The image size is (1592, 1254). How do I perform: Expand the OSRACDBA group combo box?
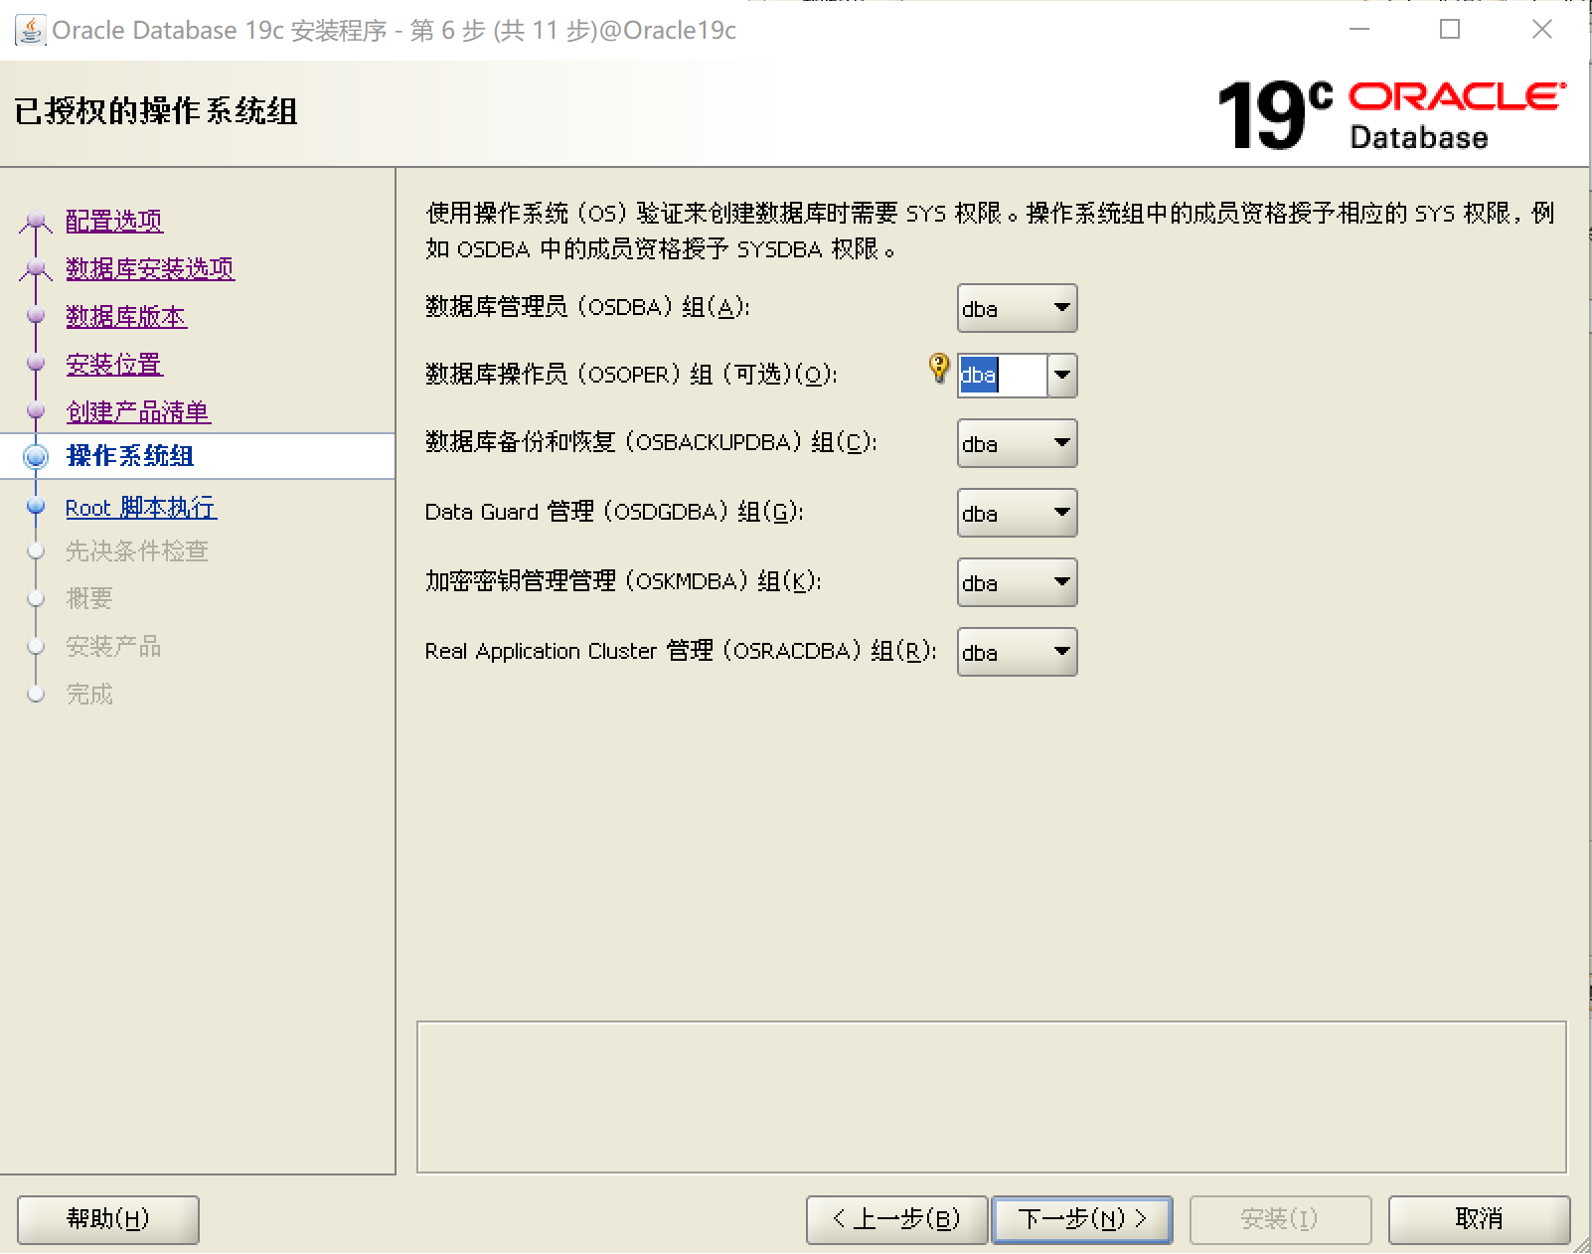click(x=1061, y=652)
